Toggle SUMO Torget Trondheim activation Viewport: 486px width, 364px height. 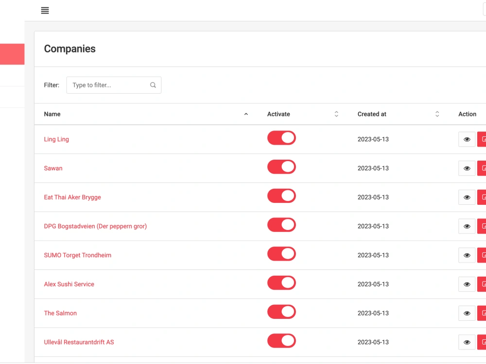(x=281, y=254)
